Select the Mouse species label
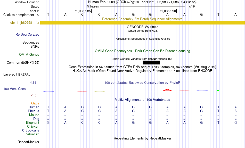 (x=34, y=115)
